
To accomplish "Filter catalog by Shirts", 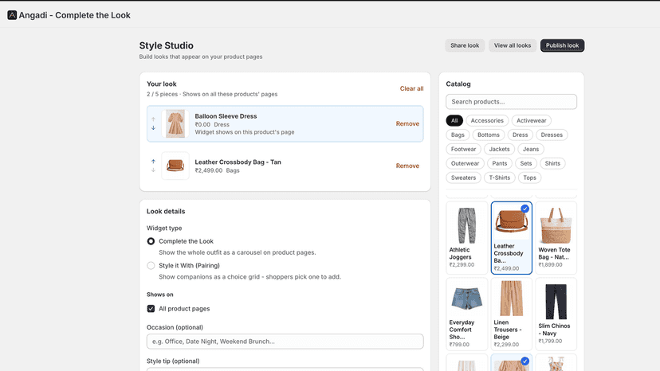I will (x=552, y=164).
